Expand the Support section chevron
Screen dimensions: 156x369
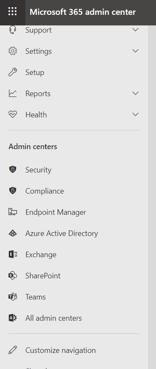135,30
